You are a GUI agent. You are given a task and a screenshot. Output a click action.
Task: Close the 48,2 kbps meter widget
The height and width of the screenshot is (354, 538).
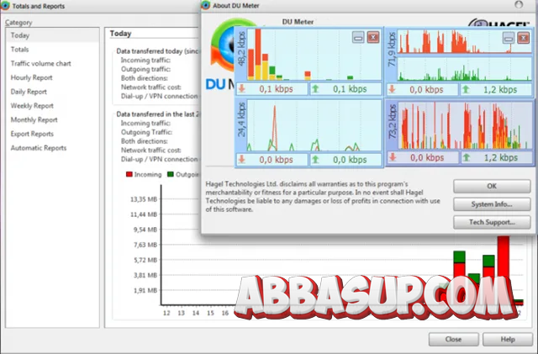click(x=373, y=37)
